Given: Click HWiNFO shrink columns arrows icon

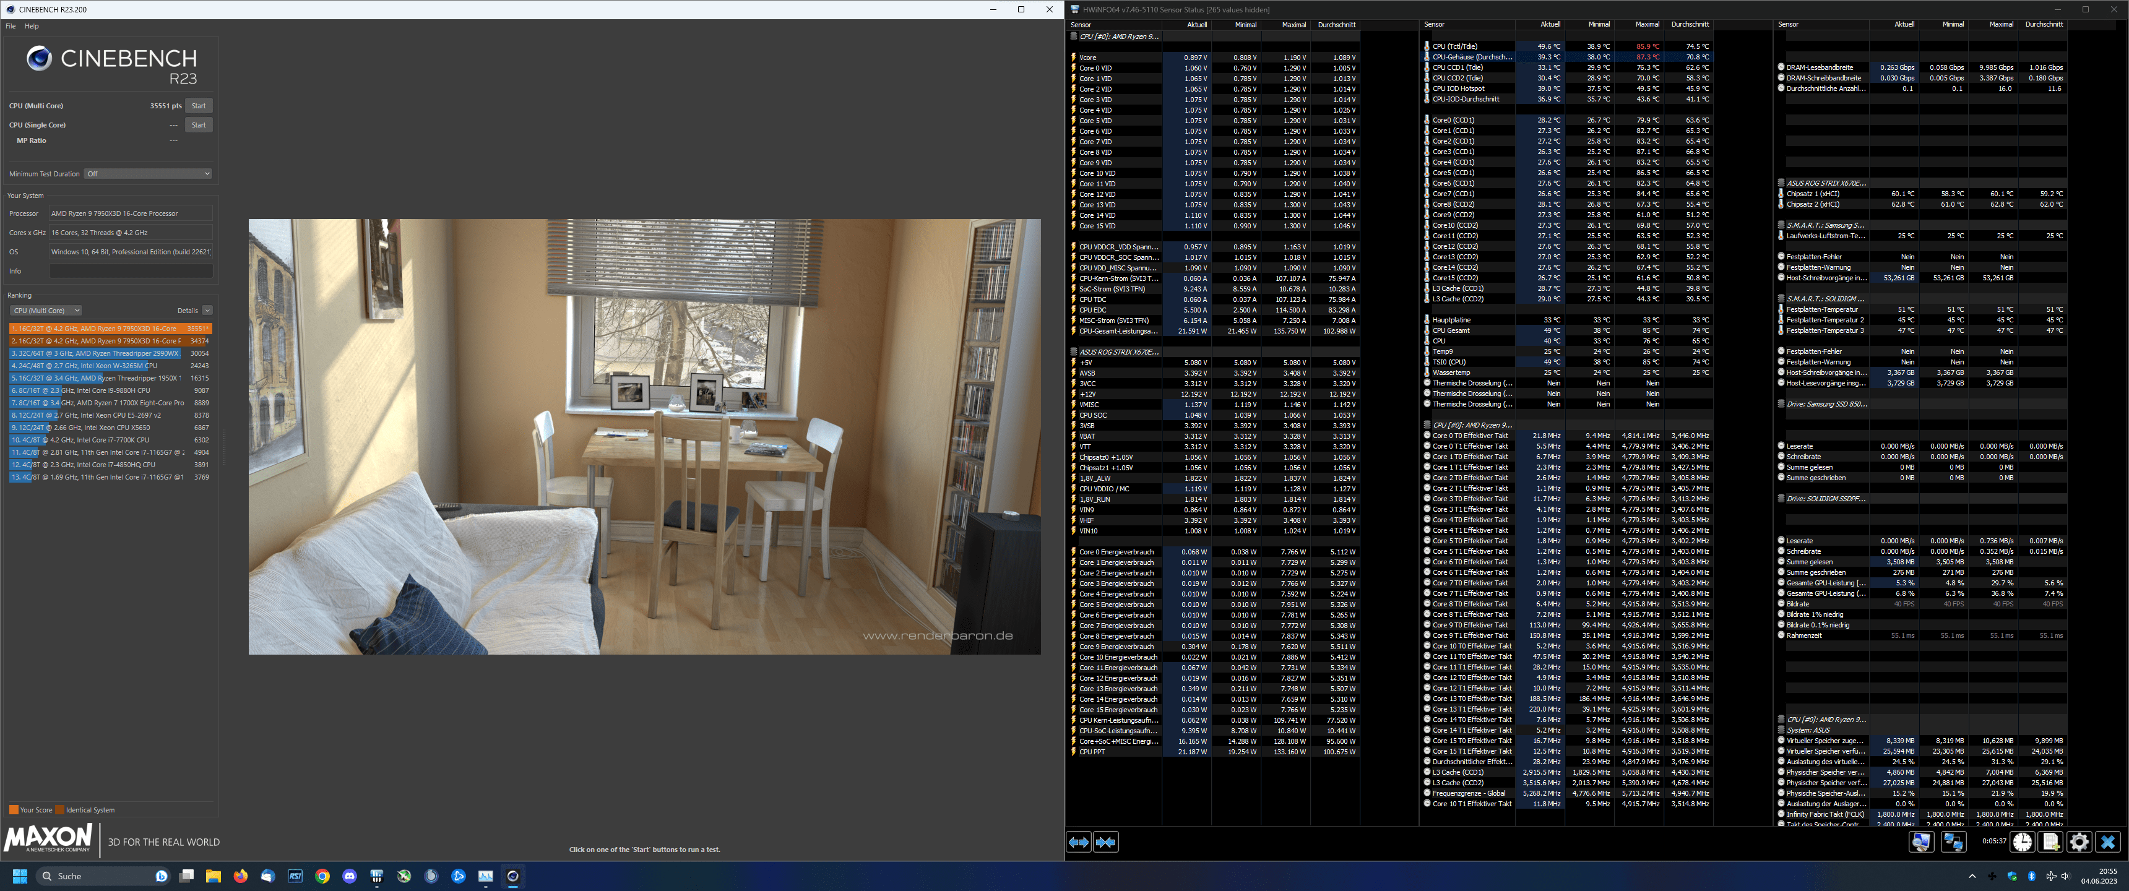Looking at the screenshot, I should tap(1105, 842).
